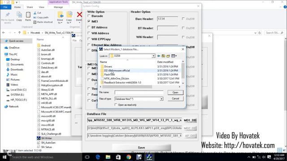Image resolution: width=287 pixels, height=161 pixels.
Task: Click Explorer's Back navigation arrow
Action: pyautogui.click(x=4, y=33)
